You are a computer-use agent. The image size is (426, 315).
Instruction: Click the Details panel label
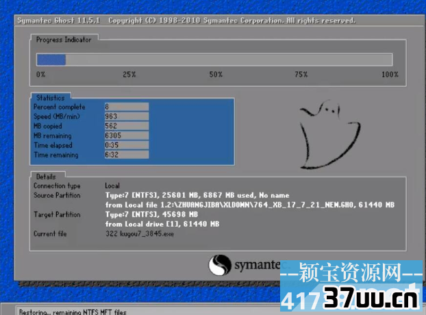[46, 177]
